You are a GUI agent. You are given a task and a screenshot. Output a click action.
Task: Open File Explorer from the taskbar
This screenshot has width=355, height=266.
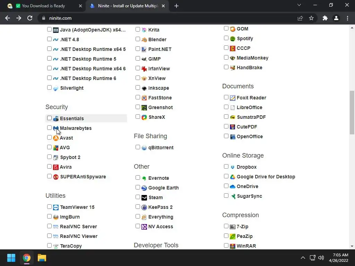pyautogui.click(x=42, y=258)
